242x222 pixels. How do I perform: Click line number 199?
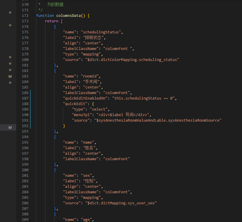point(25,165)
